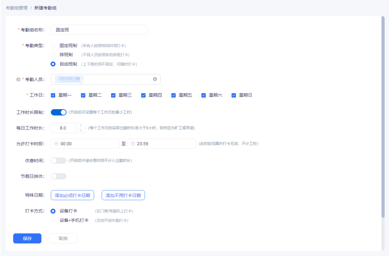
Task: Click 添加不用打卡日期 button
Action: click(x=123, y=195)
